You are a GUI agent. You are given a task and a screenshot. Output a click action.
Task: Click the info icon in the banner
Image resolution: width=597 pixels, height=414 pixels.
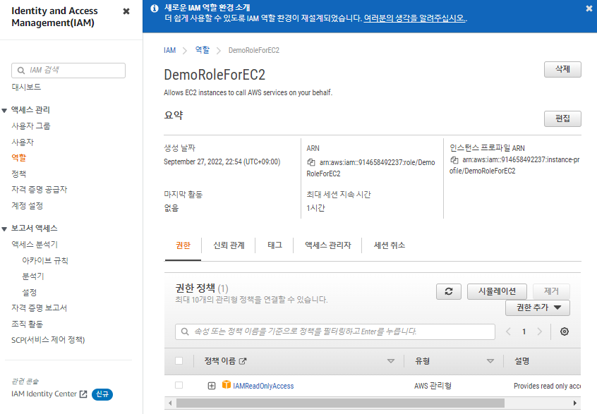155,8
